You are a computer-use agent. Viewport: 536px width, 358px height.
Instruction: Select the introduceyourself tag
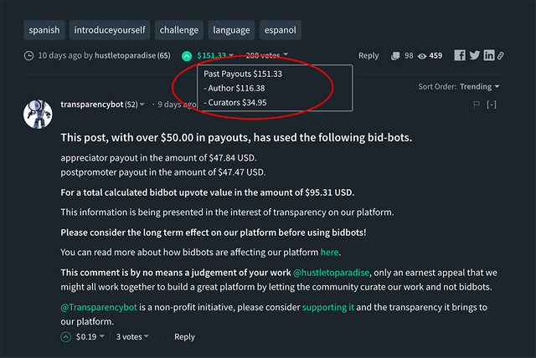pyautogui.click(x=110, y=30)
